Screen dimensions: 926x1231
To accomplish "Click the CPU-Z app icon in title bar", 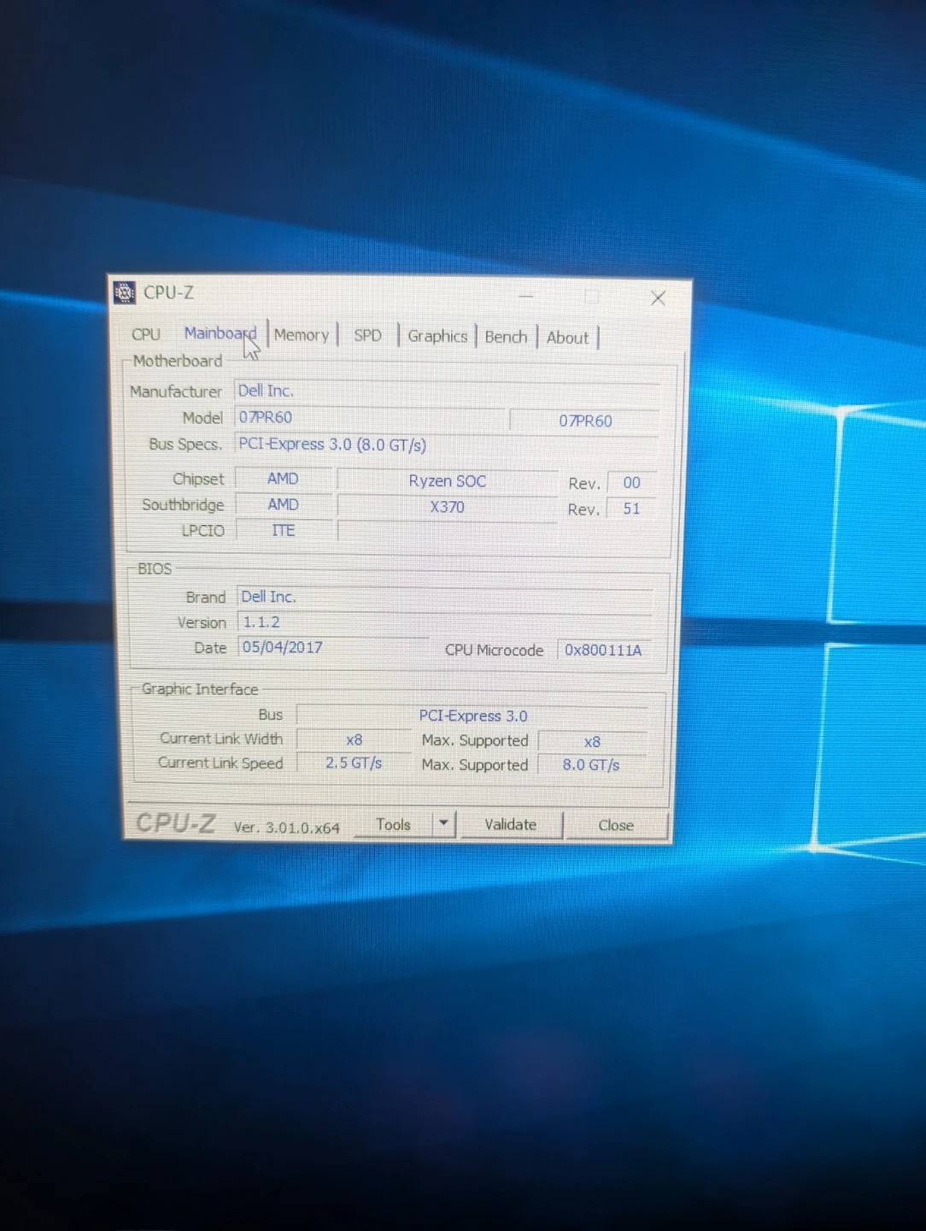I will [x=125, y=292].
